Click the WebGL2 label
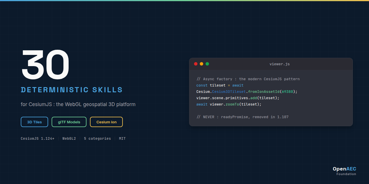 click(69, 139)
